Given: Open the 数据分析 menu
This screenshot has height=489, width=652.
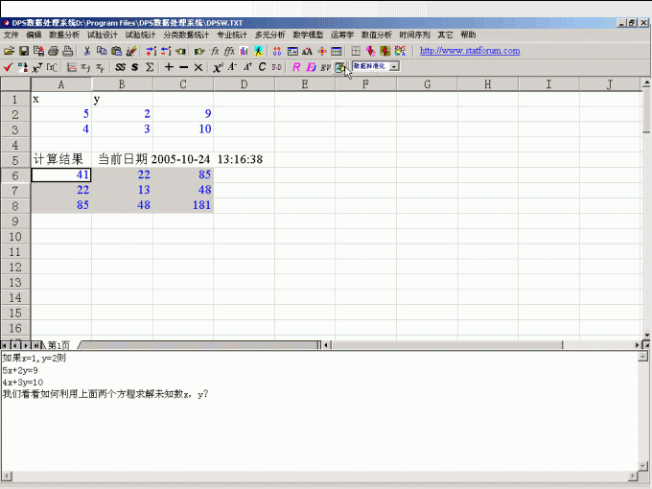Looking at the screenshot, I should coord(64,35).
